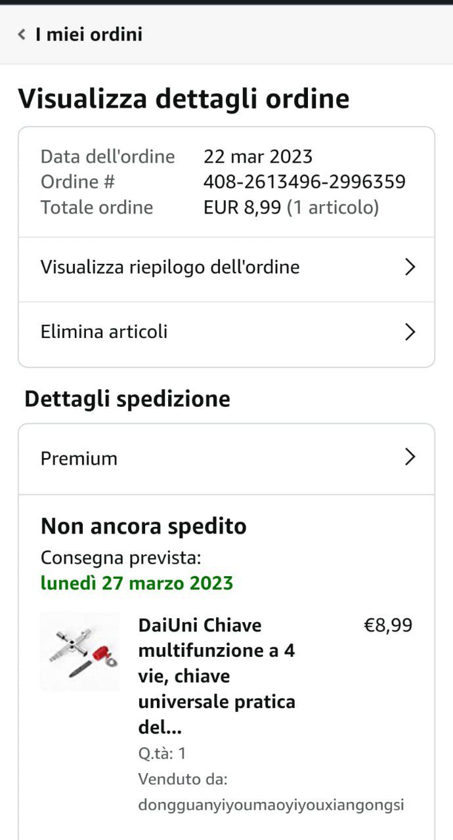This screenshot has width=453, height=840.
Task: Open Visualizza riepilogo dell'ordine row
Action: tap(226, 268)
